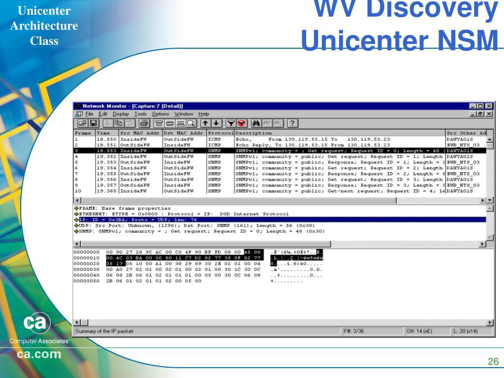Open the Window menu
504x378 pixels.
(x=184, y=114)
